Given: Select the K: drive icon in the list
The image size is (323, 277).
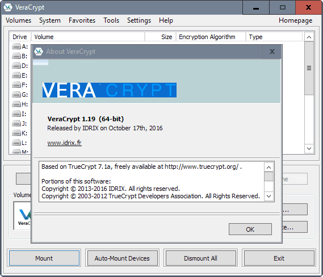Looking at the screenshot, I should click(16, 133).
